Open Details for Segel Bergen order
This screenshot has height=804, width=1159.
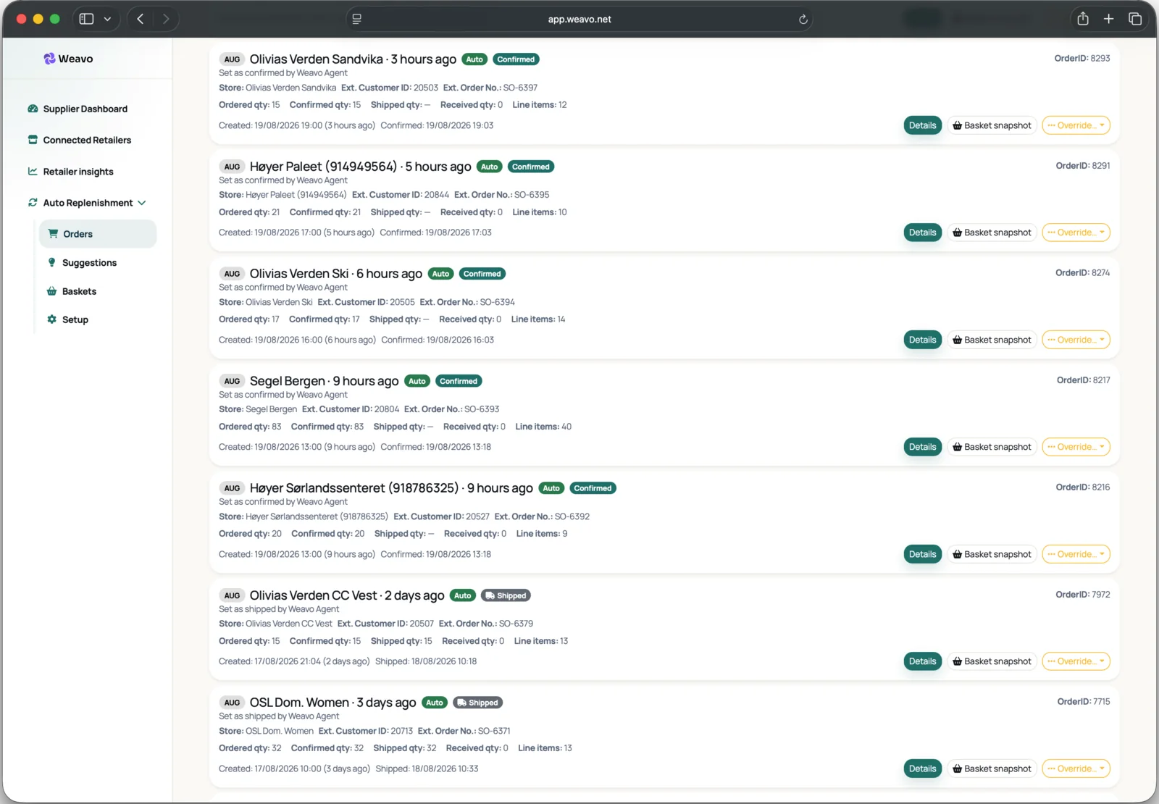click(x=922, y=447)
